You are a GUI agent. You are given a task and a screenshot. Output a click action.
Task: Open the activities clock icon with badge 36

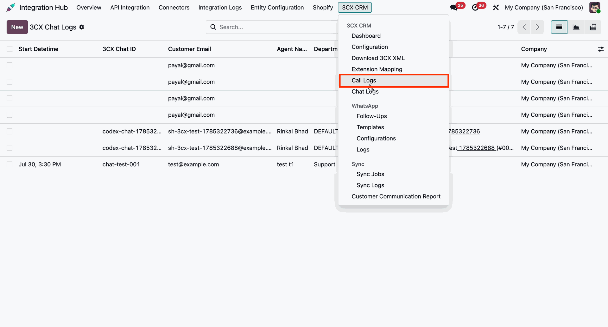pyautogui.click(x=475, y=7)
